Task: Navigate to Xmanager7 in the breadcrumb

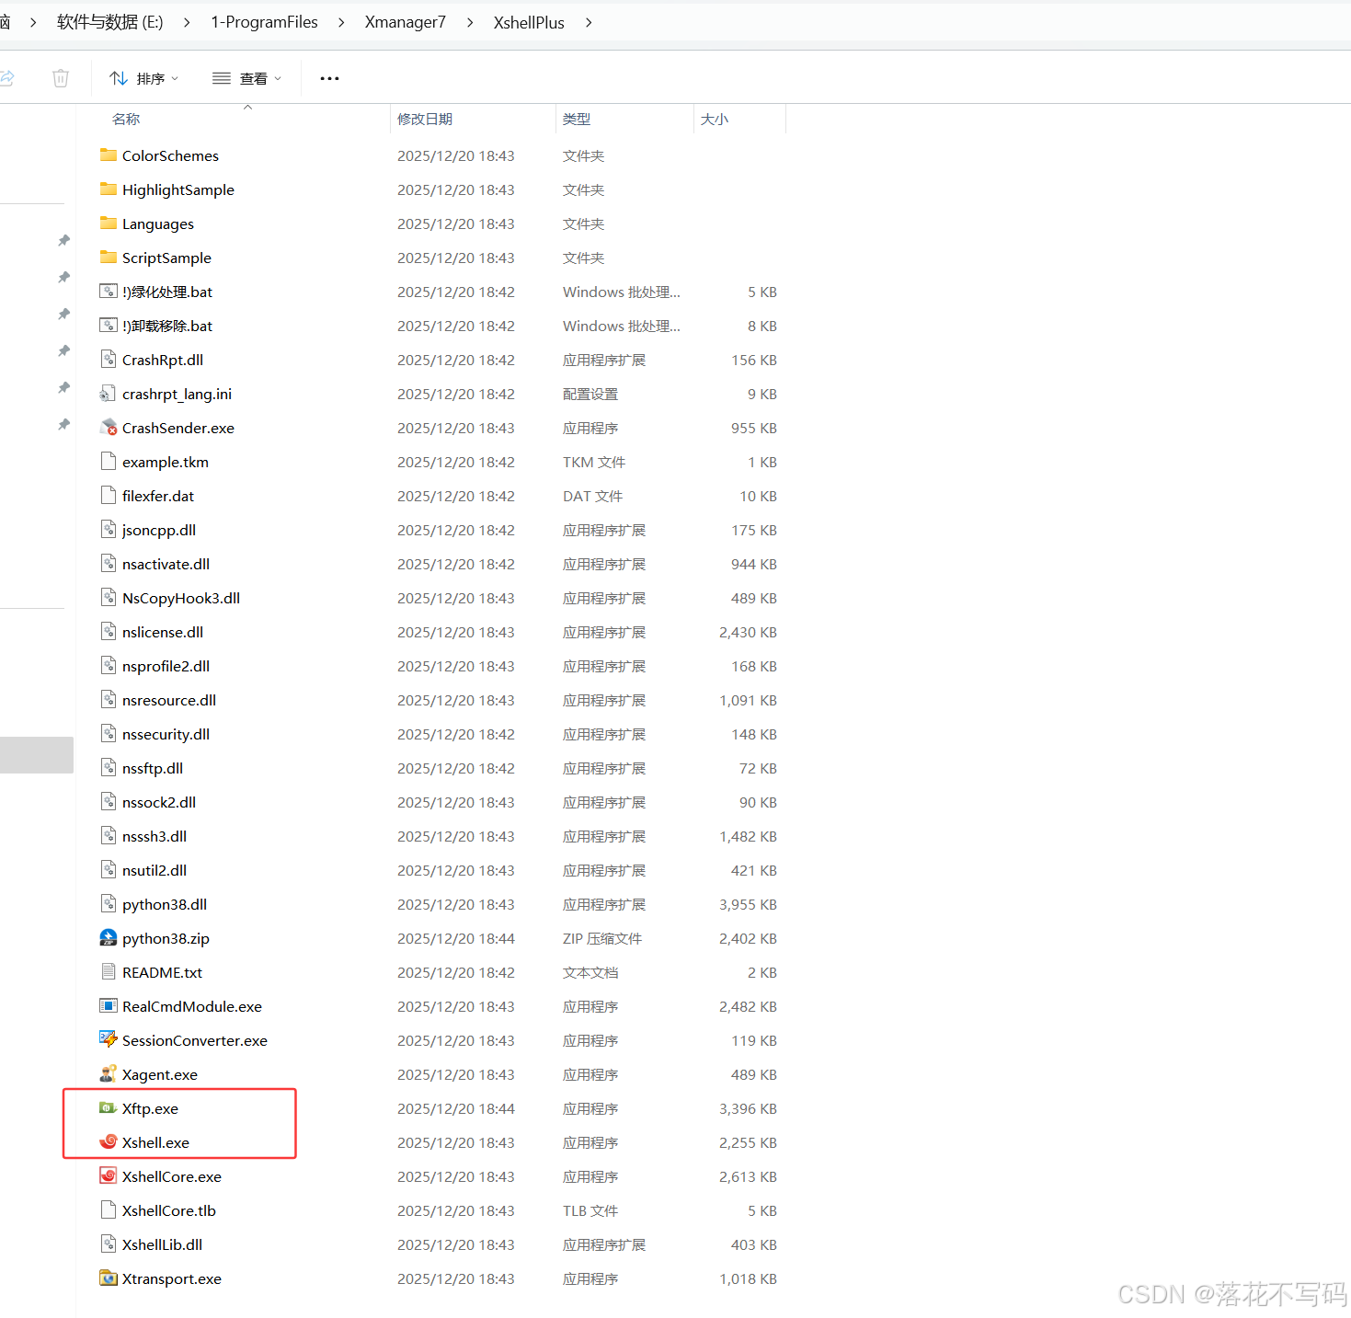Action: click(406, 22)
